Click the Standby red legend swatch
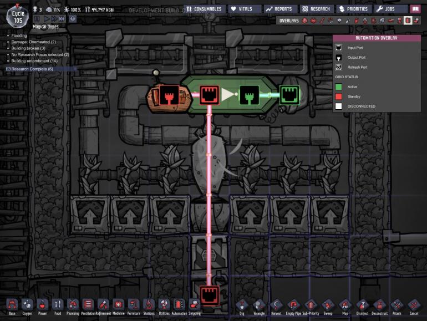Image resolution: width=427 pixels, height=321 pixels. tap(338, 96)
